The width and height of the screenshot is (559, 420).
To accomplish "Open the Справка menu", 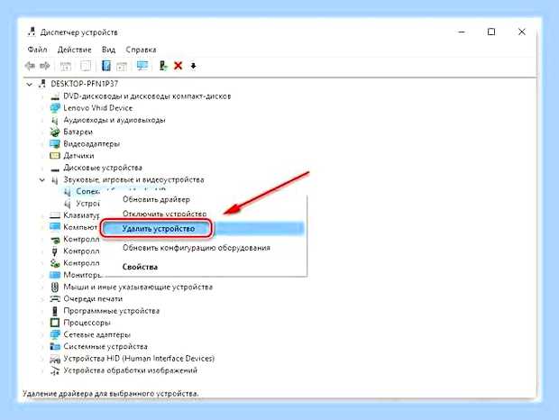I will click(x=141, y=50).
